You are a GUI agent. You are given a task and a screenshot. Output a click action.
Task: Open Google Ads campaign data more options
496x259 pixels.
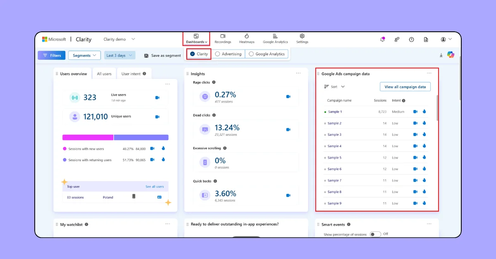(429, 73)
